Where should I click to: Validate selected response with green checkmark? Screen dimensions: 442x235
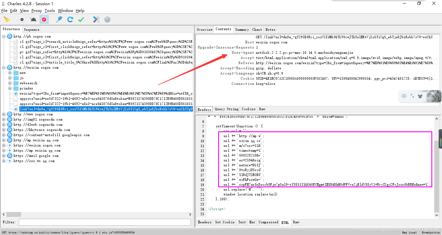point(81,19)
